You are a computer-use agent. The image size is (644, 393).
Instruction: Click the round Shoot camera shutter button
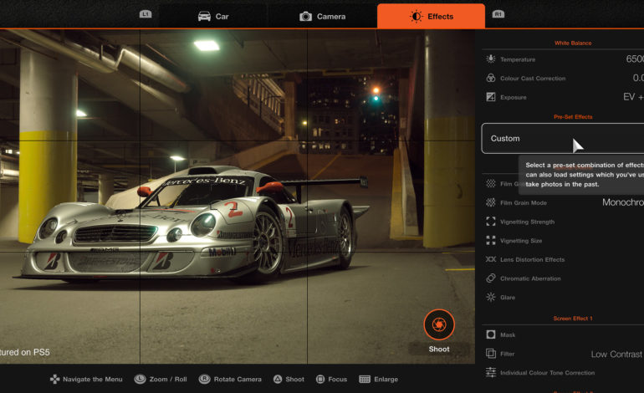(439, 324)
